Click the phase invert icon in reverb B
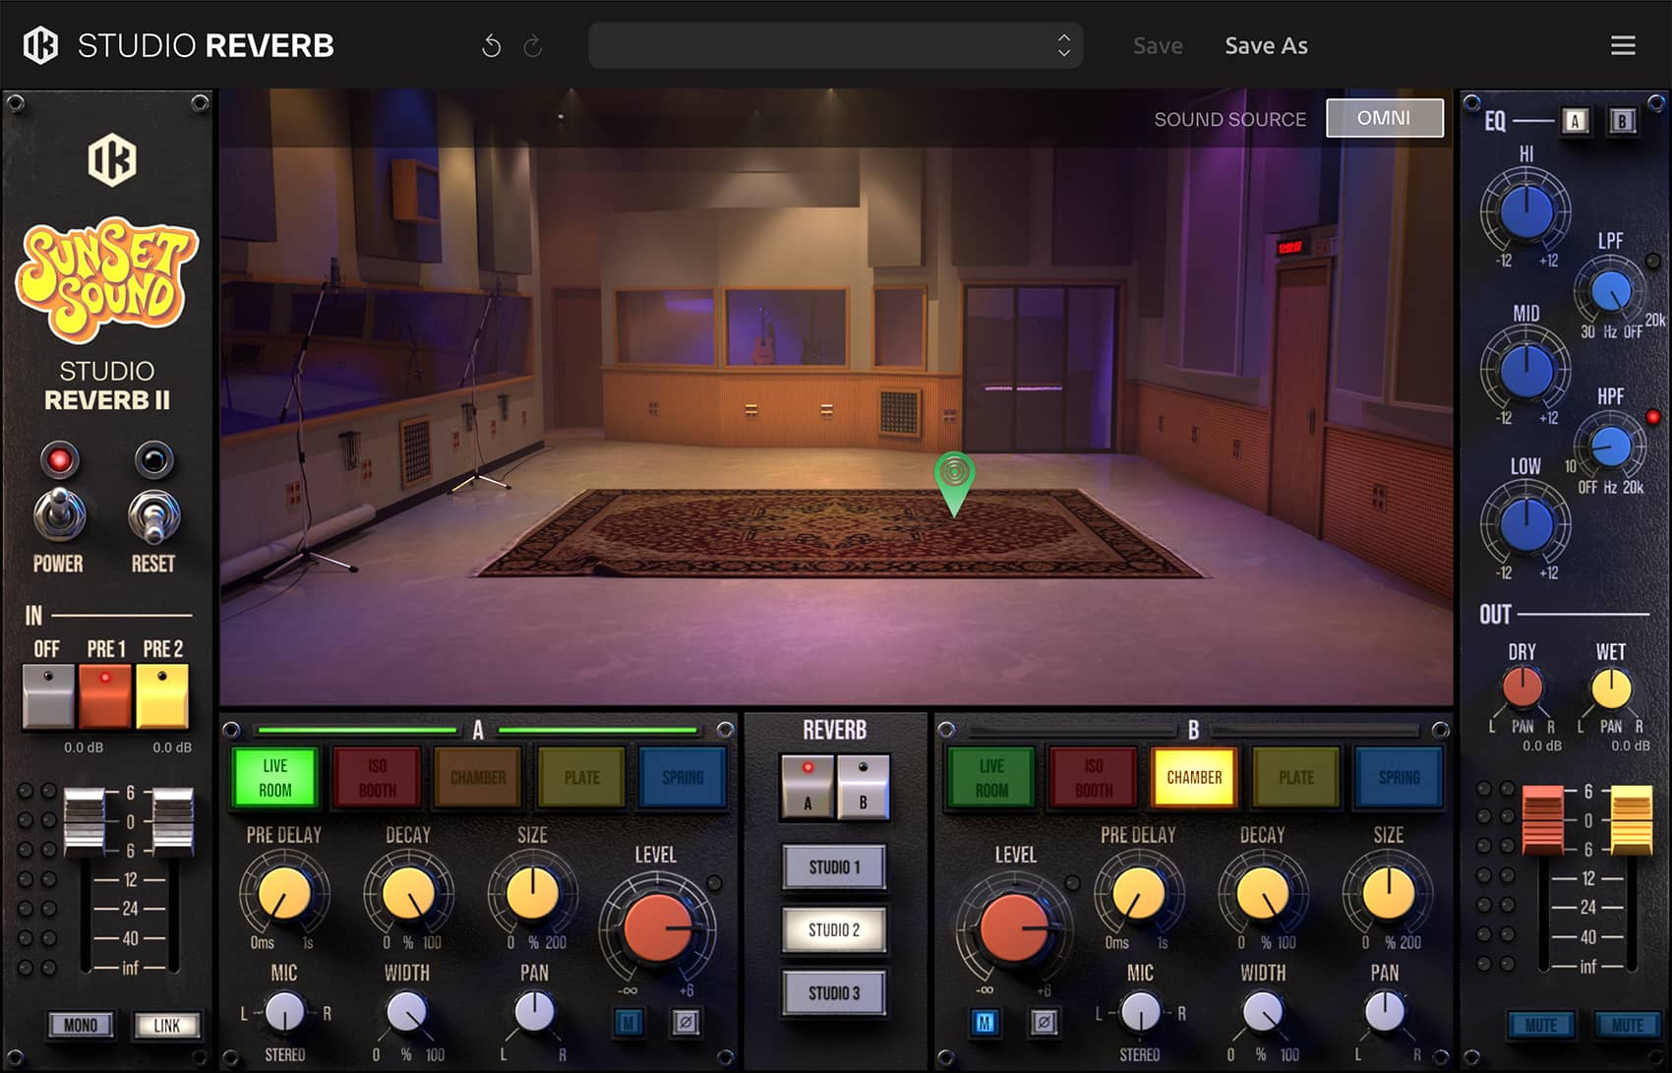Image resolution: width=1672 pixels, height=1073 pixels. click(x=1044, y=1023)
